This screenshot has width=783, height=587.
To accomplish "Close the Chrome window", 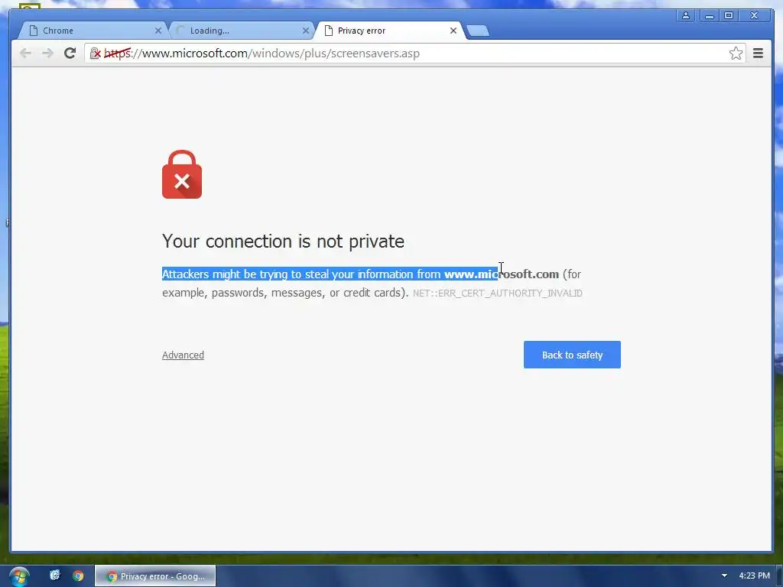I will (x=754, y=15).
